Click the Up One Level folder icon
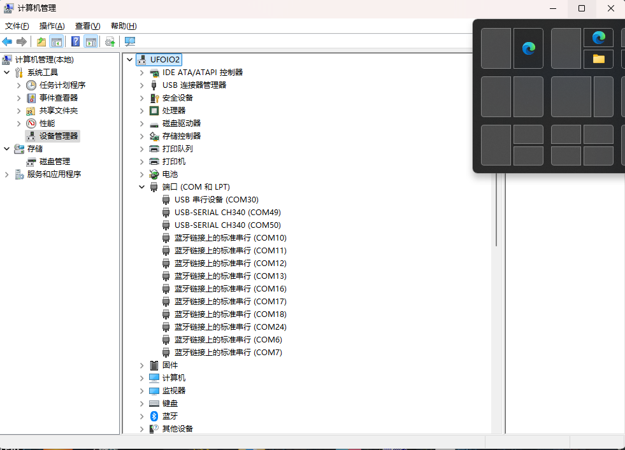Image resolution: width=625 pixels, height=450 pixels. [41, 41]
